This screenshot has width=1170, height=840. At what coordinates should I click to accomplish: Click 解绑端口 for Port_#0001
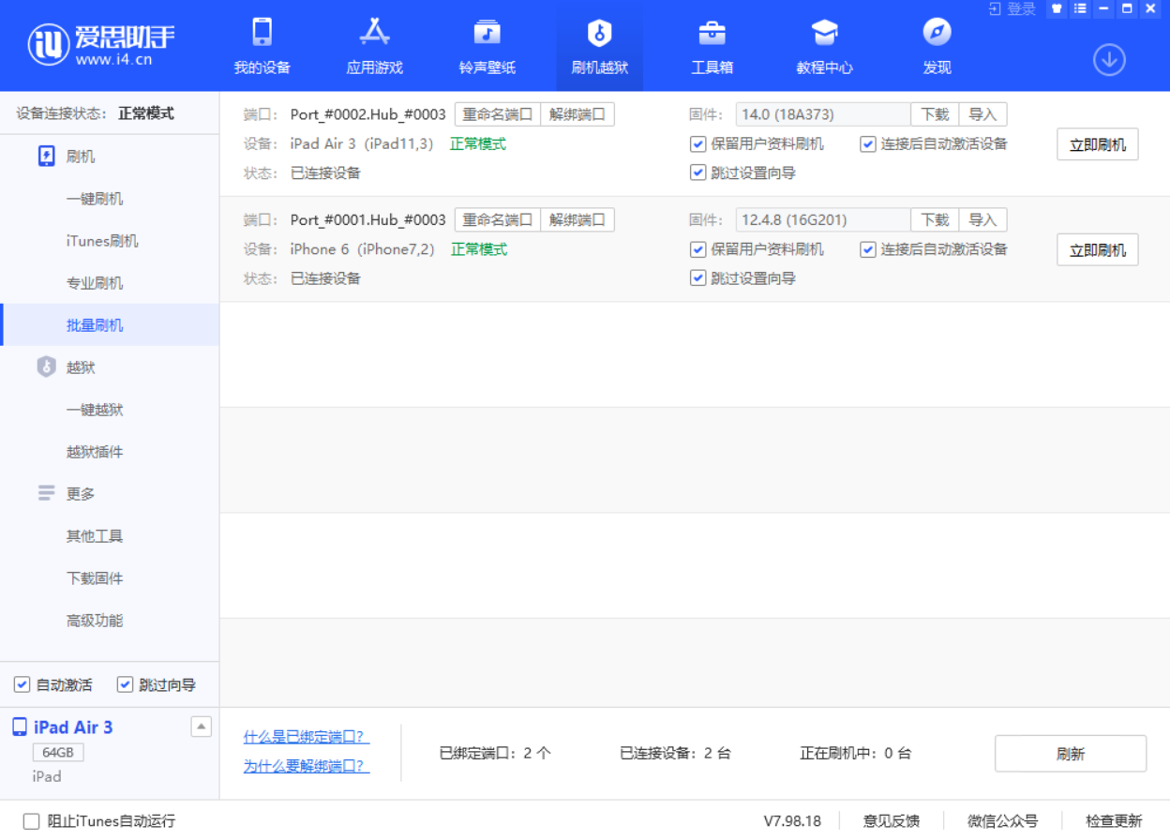coord(577,219)
